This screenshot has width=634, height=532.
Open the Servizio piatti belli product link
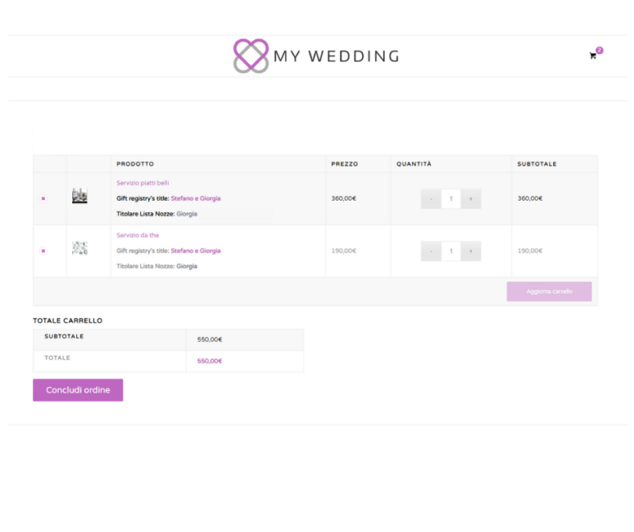143,182
